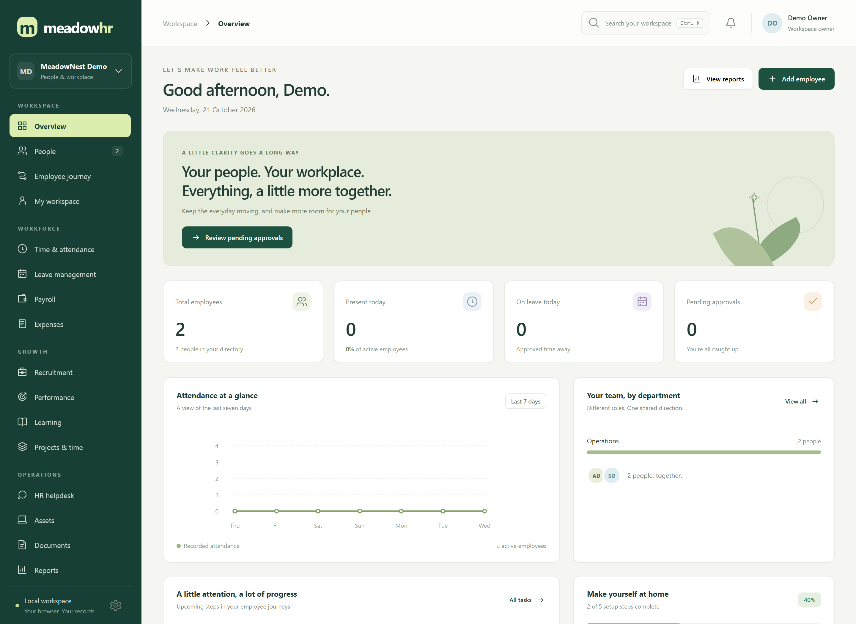This screenshot has height=624, width=856.
Task: Go to Overview page
Action: (70, 126)
